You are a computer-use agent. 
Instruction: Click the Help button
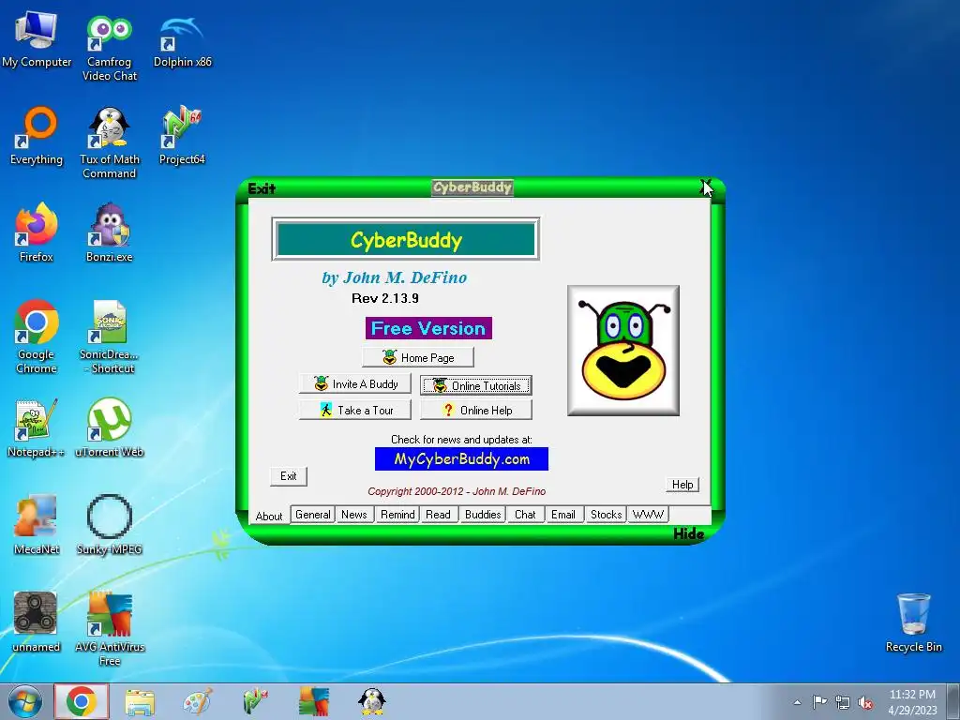click(682, 485)
